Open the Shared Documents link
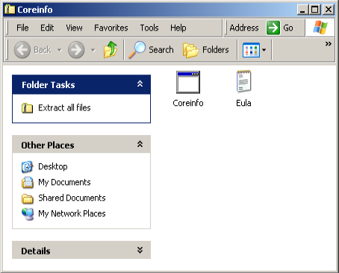The image size is (339, 273). 72,198
